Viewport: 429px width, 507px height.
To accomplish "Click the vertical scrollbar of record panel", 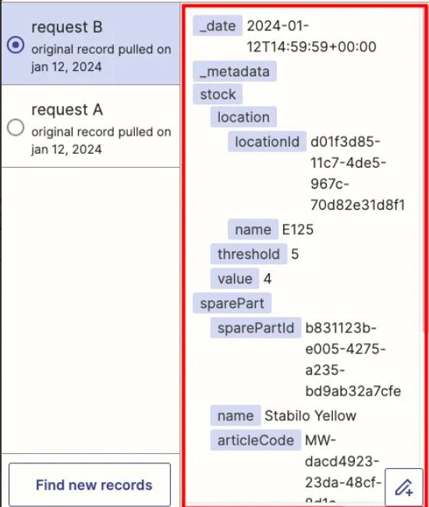I will pos(424,168).
